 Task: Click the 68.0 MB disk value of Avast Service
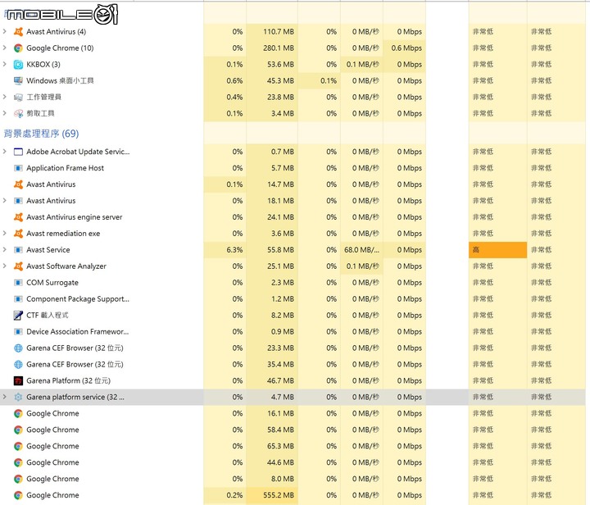[x=361, y=250]
